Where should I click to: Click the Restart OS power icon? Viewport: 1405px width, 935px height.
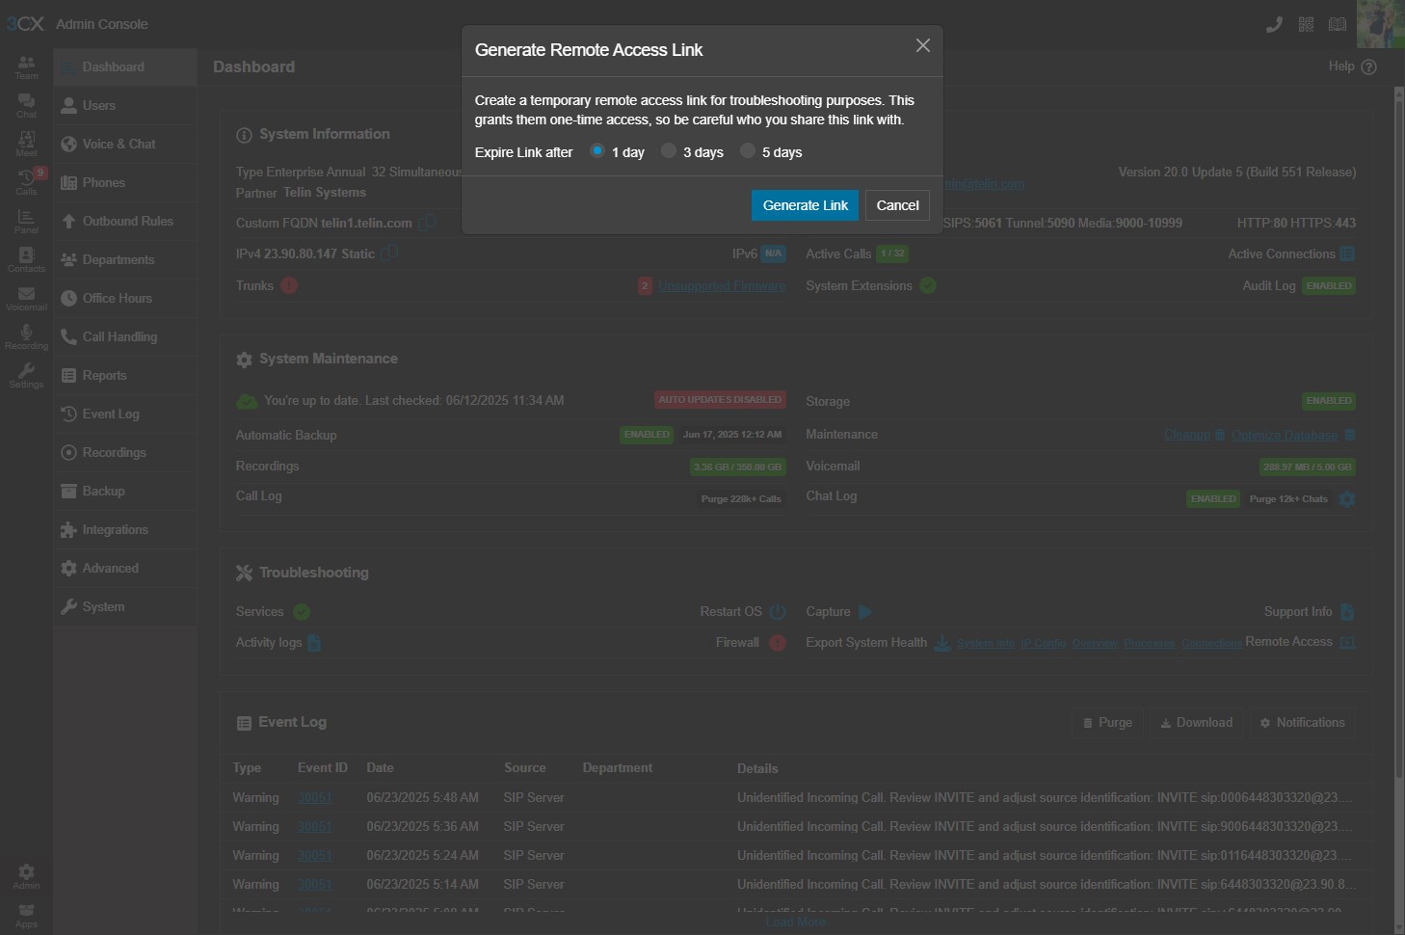(778, 611)
